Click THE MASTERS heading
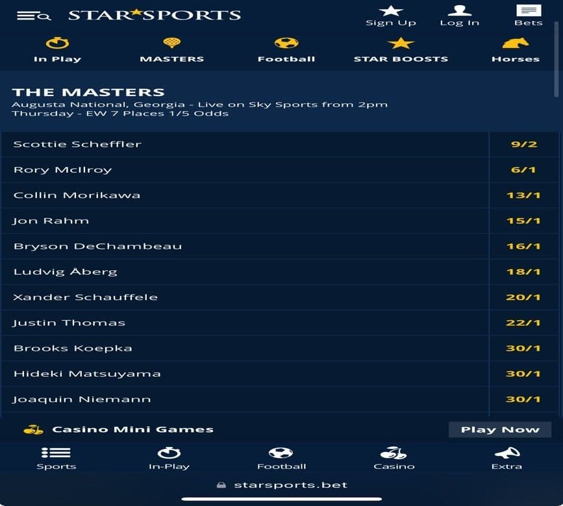 pyautogui.click(x=88, y=92)
